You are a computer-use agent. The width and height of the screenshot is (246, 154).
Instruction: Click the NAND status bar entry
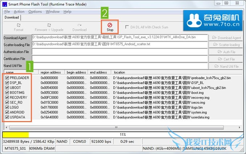point(62,141)
